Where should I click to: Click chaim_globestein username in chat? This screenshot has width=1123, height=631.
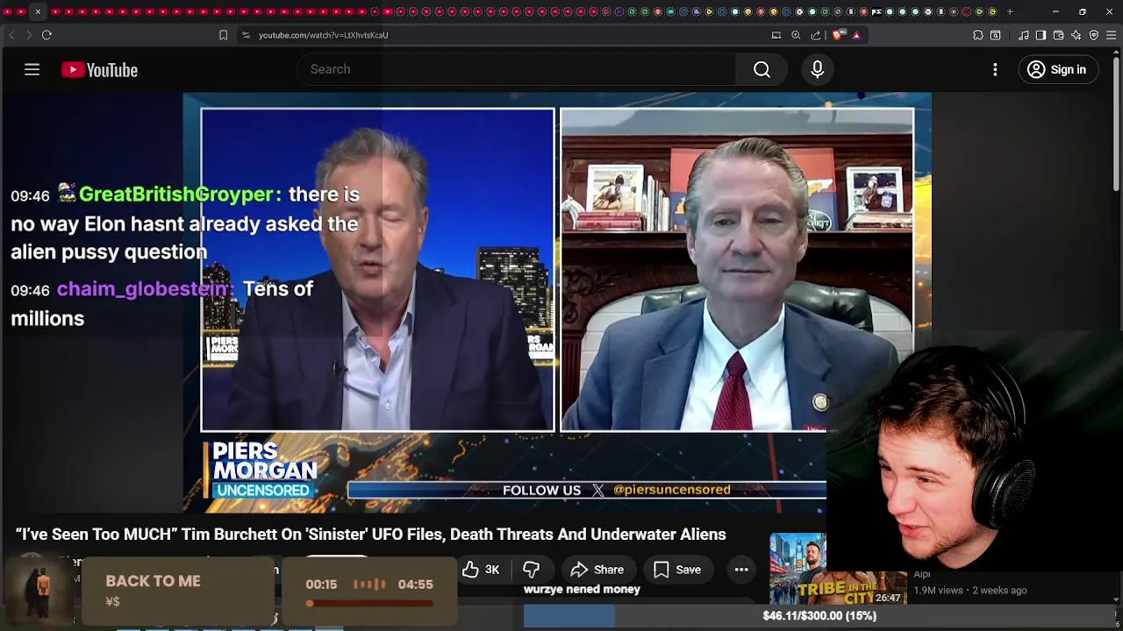(144, 289)
